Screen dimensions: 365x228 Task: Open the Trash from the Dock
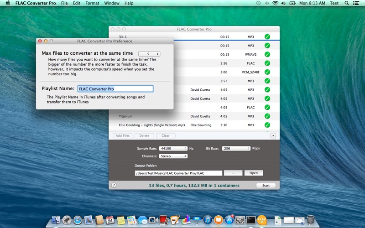[x=310, y=220]
